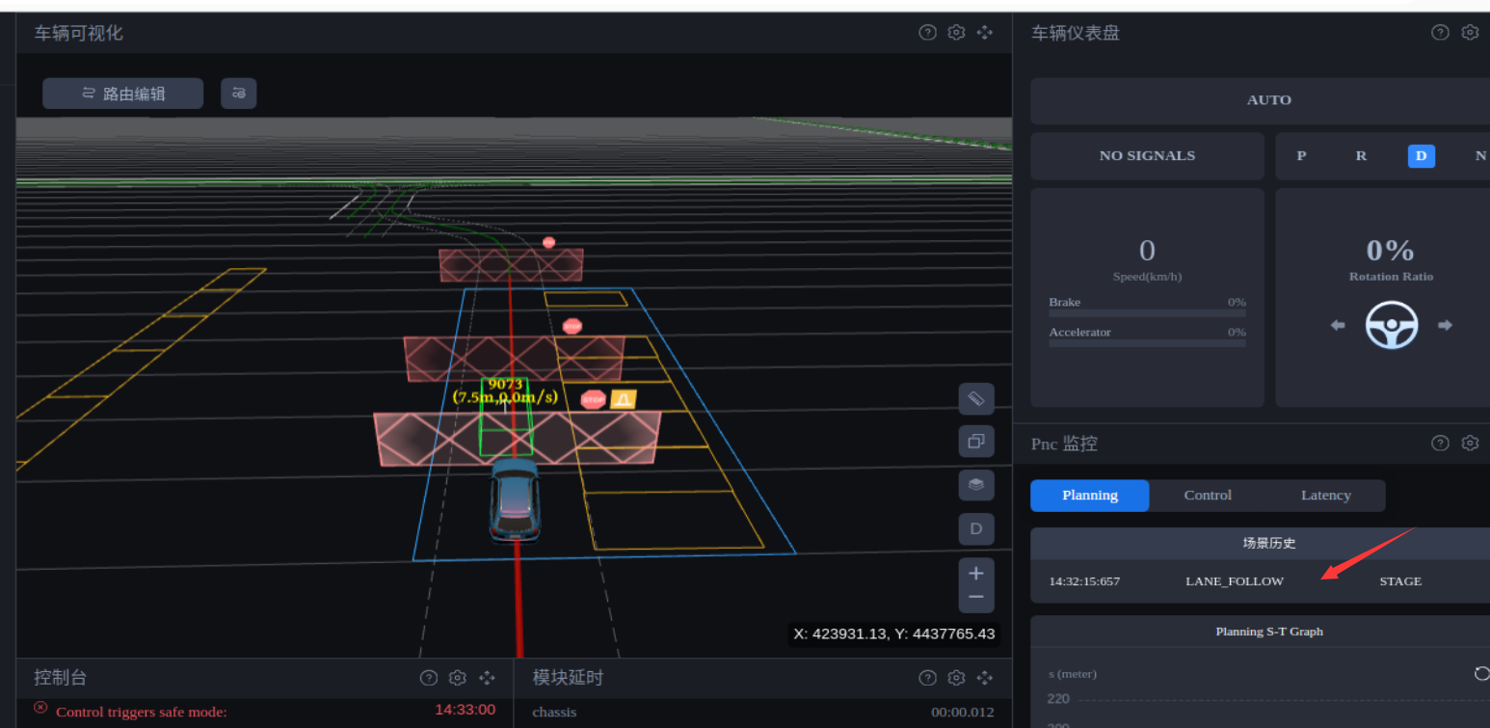
Task: Click the move icon in 车辆可视化 header
Action: [985, 33]
